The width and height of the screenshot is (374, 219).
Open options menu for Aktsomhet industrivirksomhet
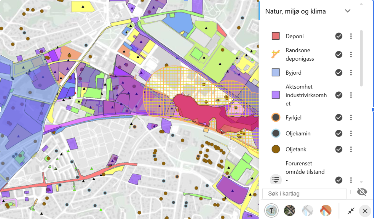(x=351, y=95)
